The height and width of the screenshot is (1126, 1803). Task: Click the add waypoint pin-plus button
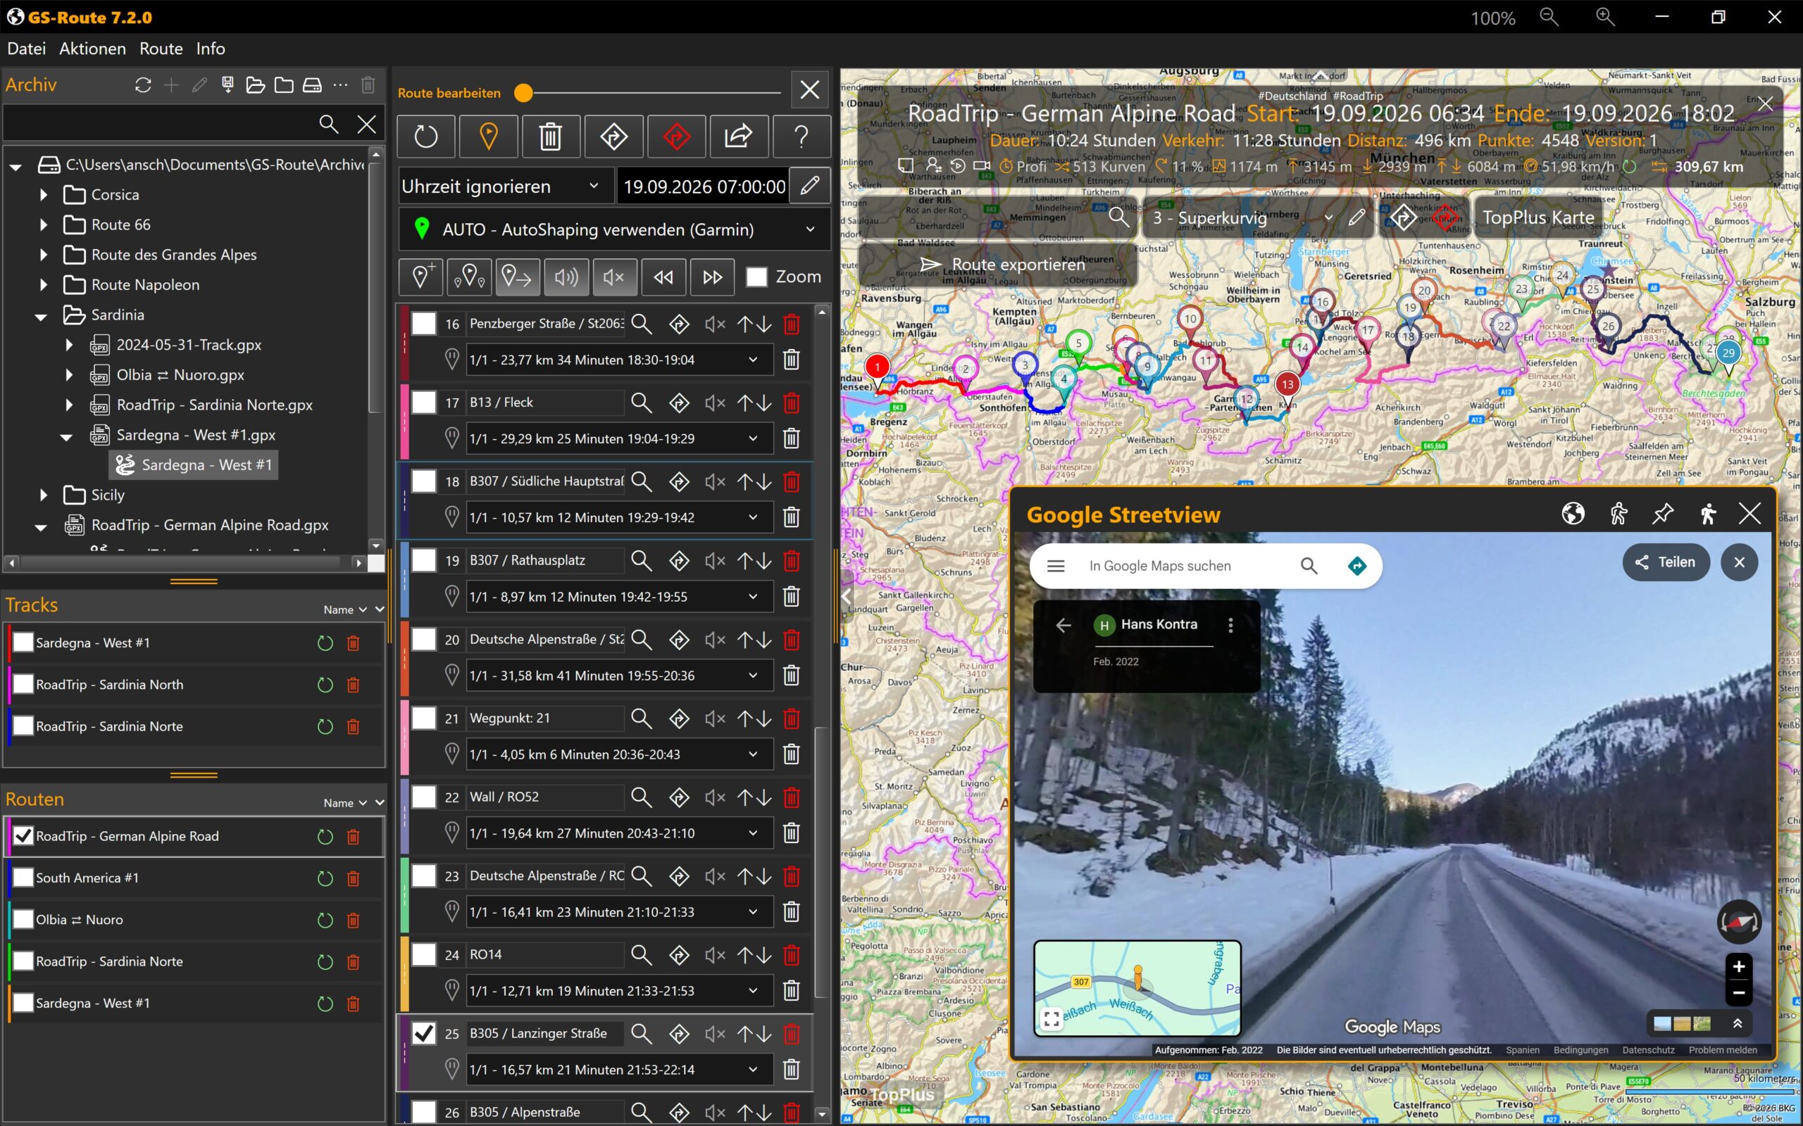[x=421, y=277]
